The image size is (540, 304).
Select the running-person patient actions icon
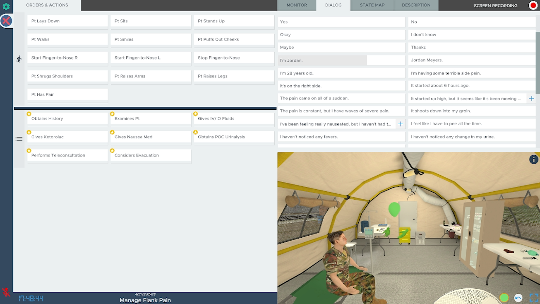click(19, 59)
